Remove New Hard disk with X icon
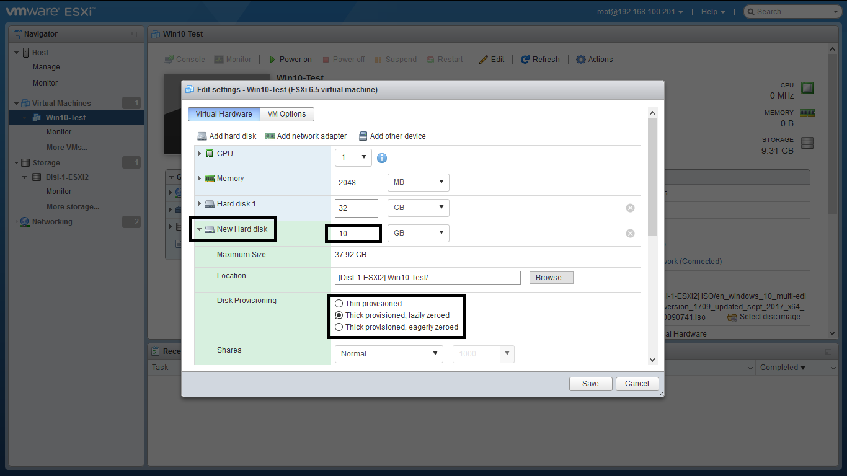This screenshot has width=847, height=476. 630,234
